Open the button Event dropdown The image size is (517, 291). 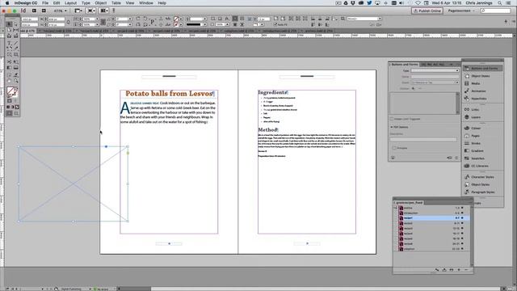pos(435,82)
